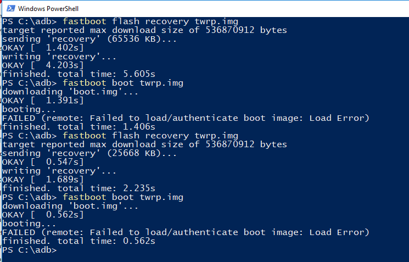Click the last "FAILED (remote:" error line
The height and width of the screenshot is (262, 409).
[x=186, y=232]
